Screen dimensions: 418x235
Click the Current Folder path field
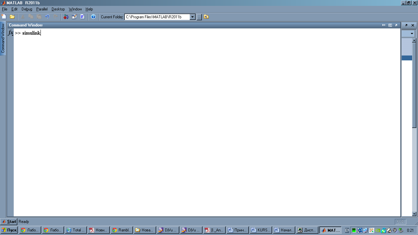point(157,17)
